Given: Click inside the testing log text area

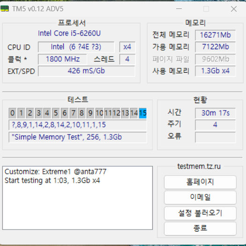Looking at the screenshot, I should click(x=77, y=198).
